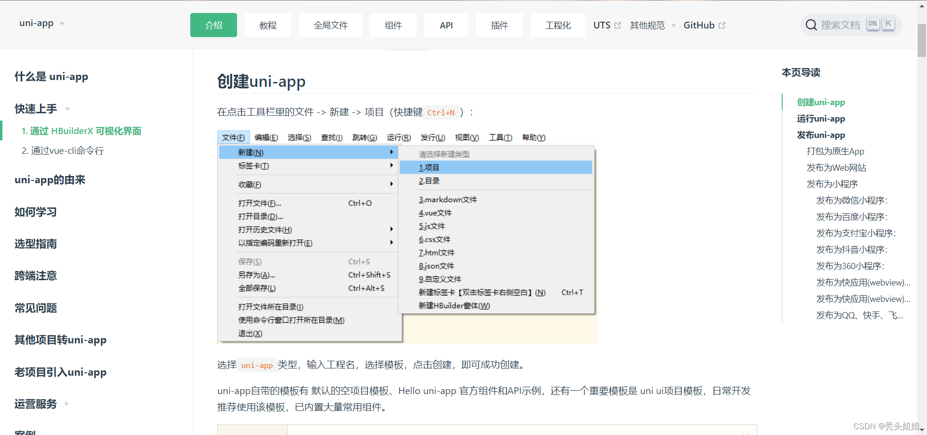The width and height of the screenshot is (927, 435).
Task: Open 选型指南 in the sidebar
Action: pyautogui.click(x=36, y=244)
